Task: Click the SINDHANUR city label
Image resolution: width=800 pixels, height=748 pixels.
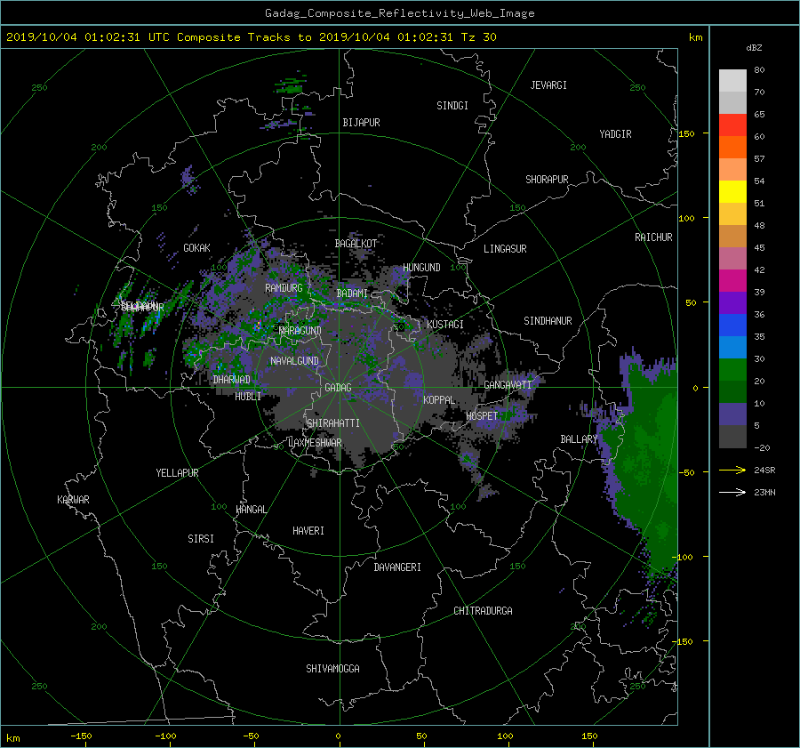Action: (x=548, y=321)
